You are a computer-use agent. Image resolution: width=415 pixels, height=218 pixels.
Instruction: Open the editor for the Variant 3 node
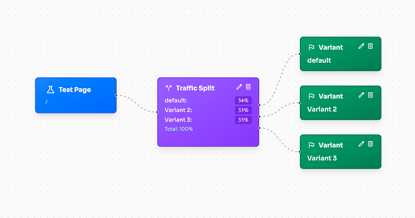tap(362, 144)
